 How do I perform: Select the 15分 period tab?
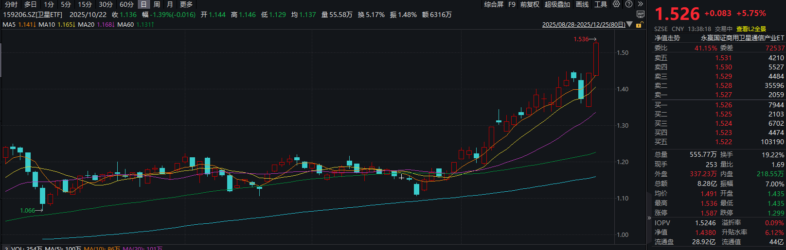[x=85, y=4]
